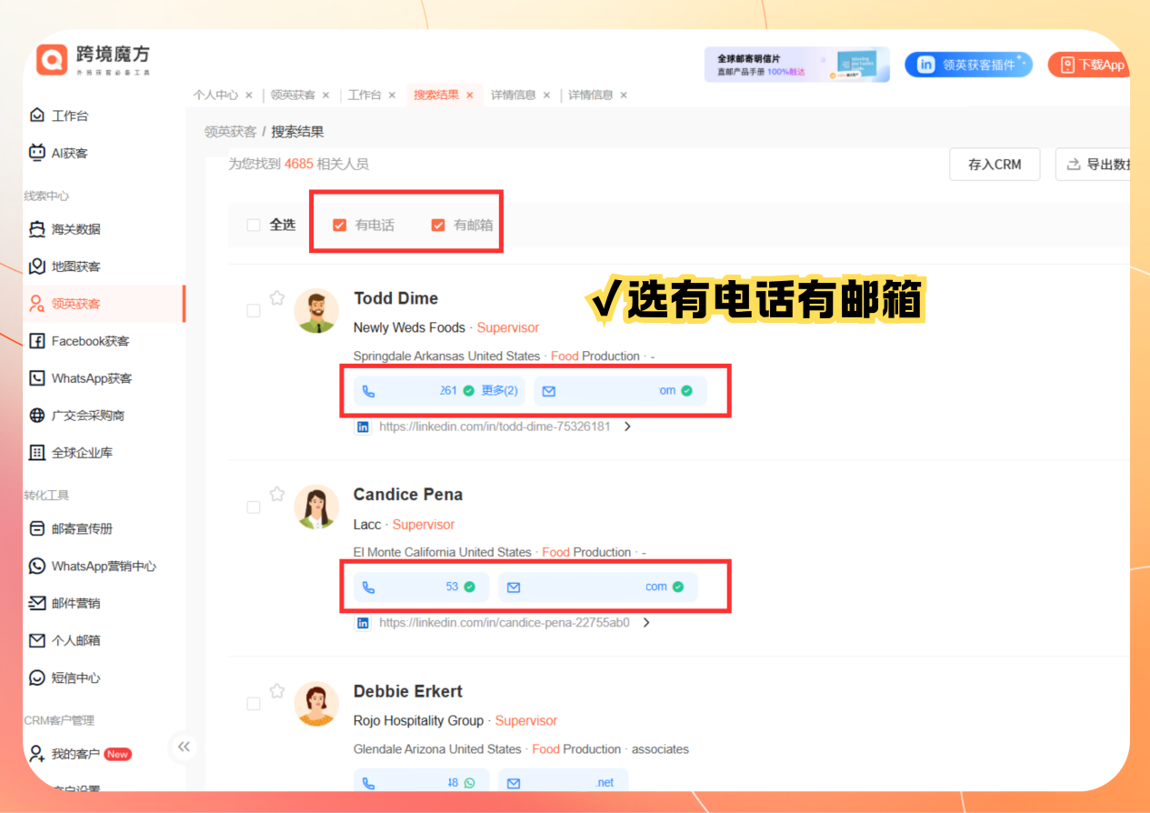
Task: Close the 搜索结果 tab
Action: (470, 95)
